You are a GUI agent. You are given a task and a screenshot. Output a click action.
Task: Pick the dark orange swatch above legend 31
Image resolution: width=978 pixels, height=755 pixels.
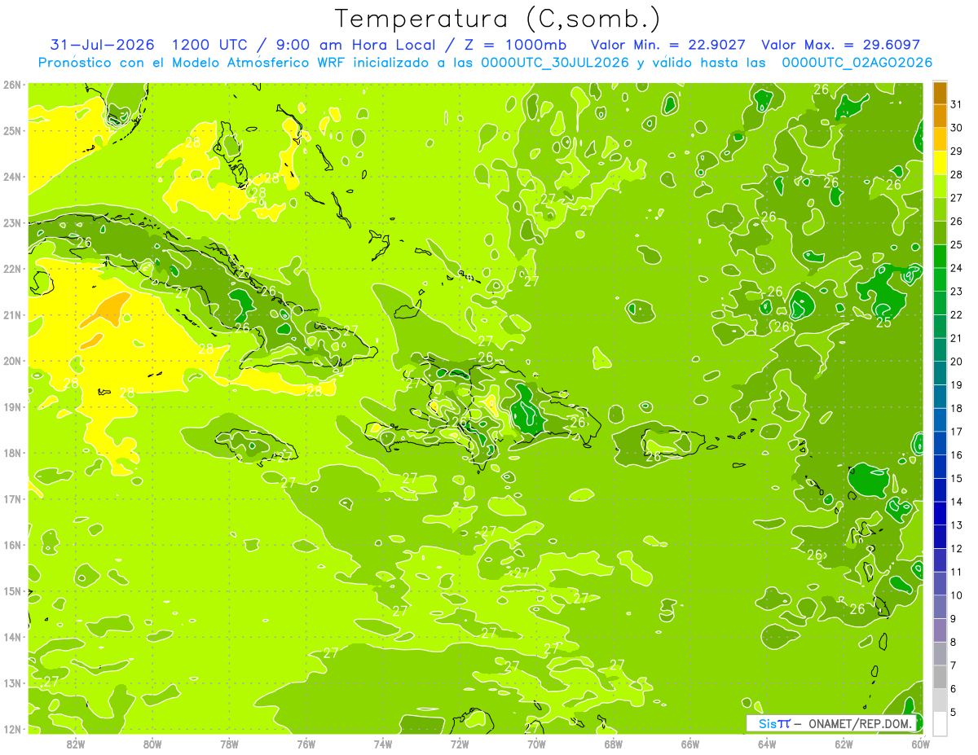pyautogui.click(x=941, y=93)
